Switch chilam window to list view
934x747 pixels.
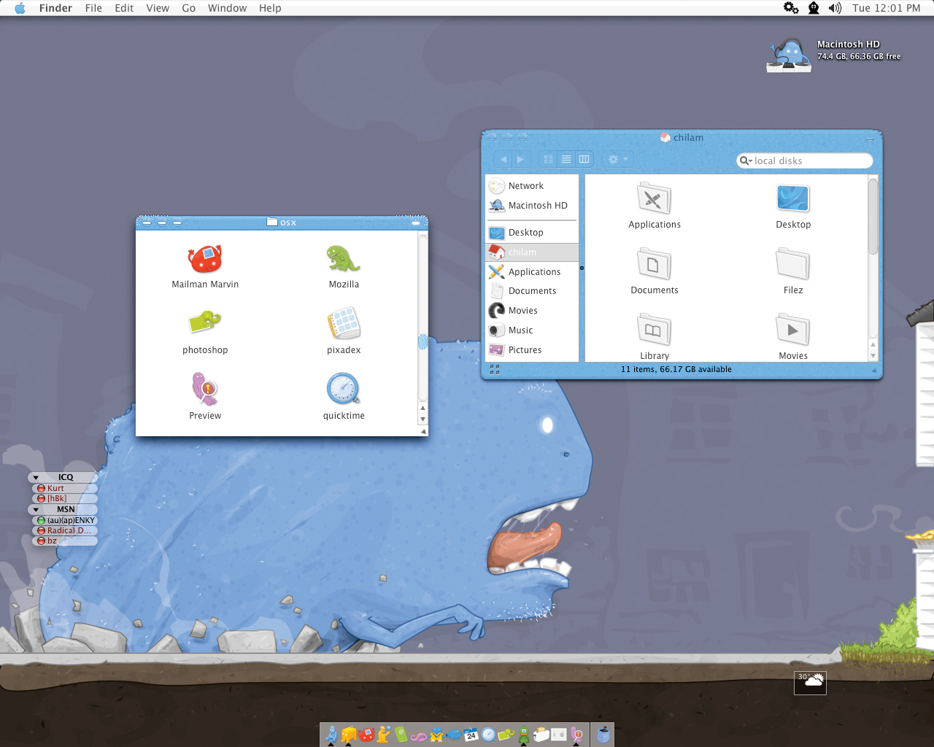tap(566, 159)
